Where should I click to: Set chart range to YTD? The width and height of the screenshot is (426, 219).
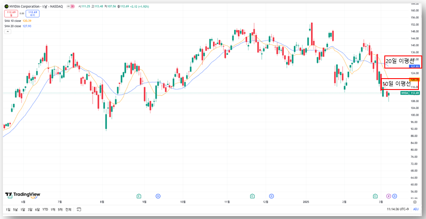point(45,209)
